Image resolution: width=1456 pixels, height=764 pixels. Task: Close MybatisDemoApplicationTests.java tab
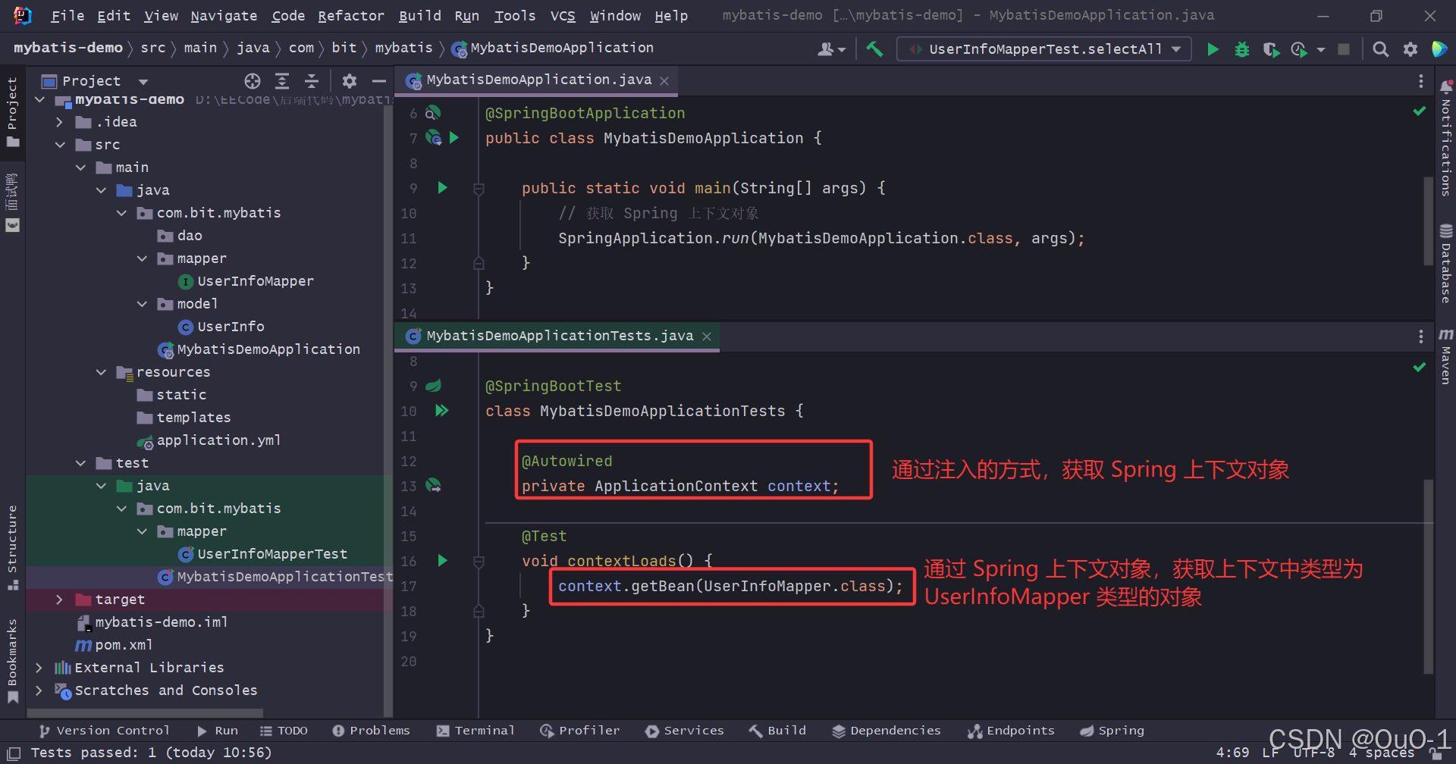tap(707, 337)
